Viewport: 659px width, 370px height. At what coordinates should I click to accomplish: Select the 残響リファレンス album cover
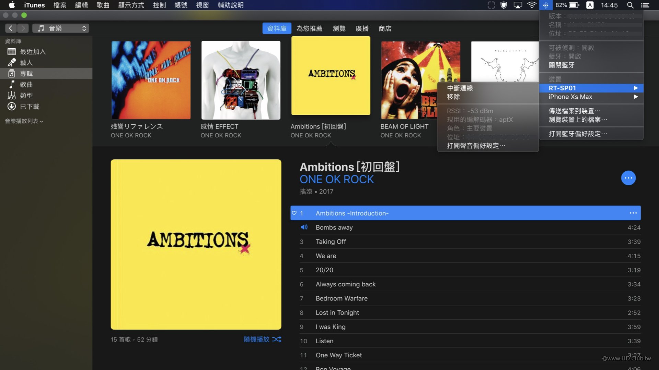151,80
